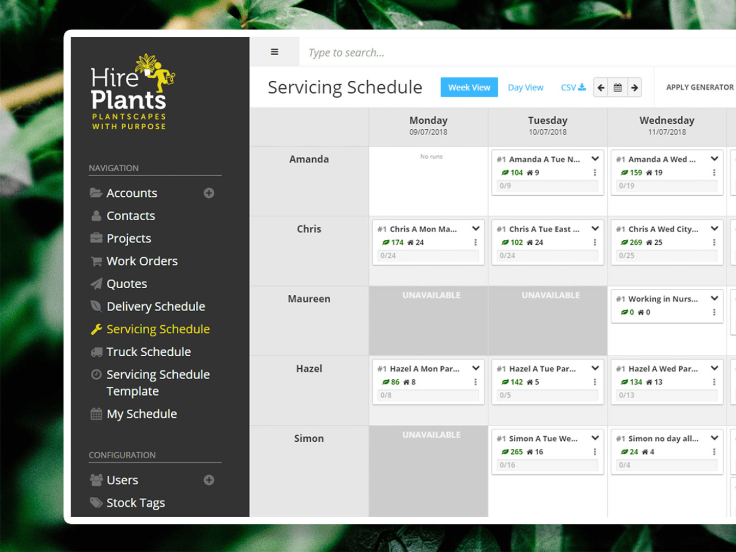Add a new user with the plus button

click(x=209, y=480)
